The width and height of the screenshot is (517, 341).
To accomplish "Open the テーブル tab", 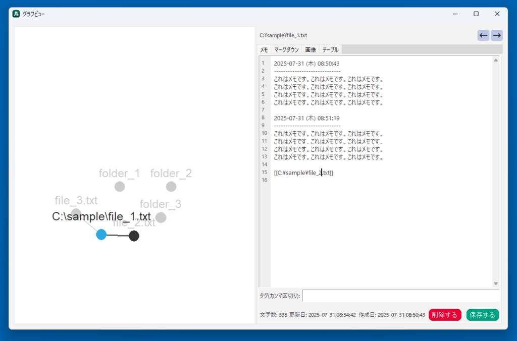I will click(x=330, y=50).
